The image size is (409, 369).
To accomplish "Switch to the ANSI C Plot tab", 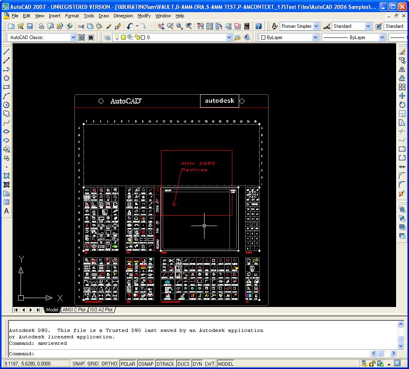I will (74, 310).
